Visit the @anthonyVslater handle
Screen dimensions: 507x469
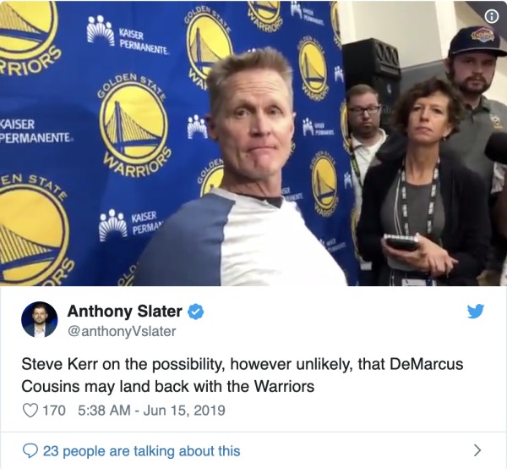[122, 331]
